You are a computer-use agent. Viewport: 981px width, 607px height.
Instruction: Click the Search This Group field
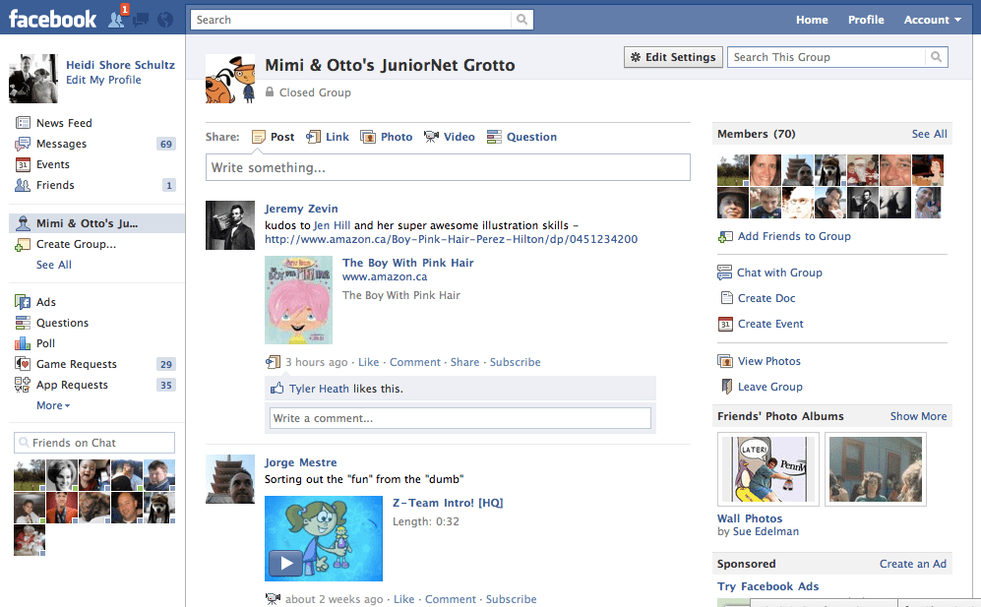pyautogui.click(x=826, y=57)
